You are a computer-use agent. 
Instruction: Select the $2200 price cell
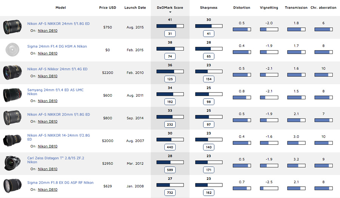click(108, 73)
